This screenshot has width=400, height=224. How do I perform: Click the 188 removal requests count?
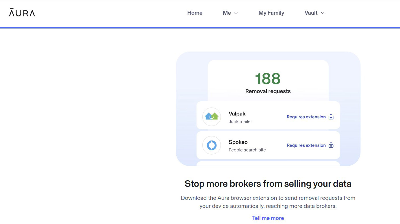pyautogui.click(x=268, y=79)
